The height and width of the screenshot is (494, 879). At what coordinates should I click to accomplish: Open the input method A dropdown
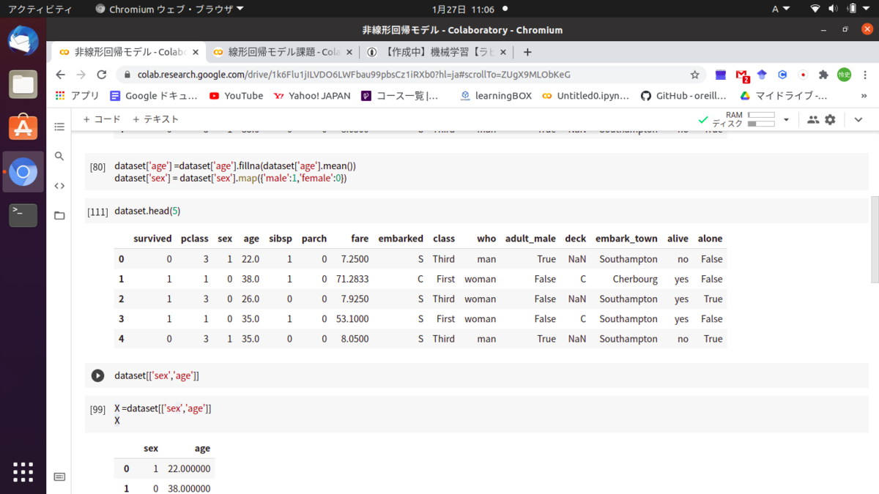coord(781,10)
